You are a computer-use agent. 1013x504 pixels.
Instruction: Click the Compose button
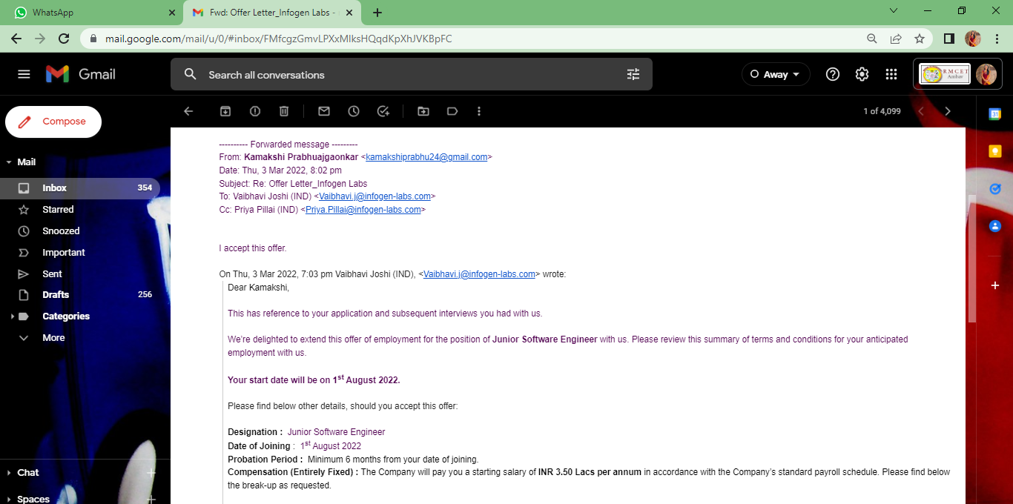click(53, 122)
